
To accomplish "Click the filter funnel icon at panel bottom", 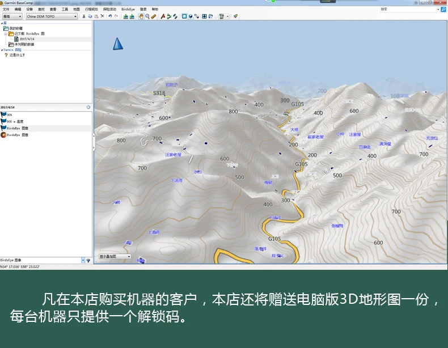I will [88, 260].
